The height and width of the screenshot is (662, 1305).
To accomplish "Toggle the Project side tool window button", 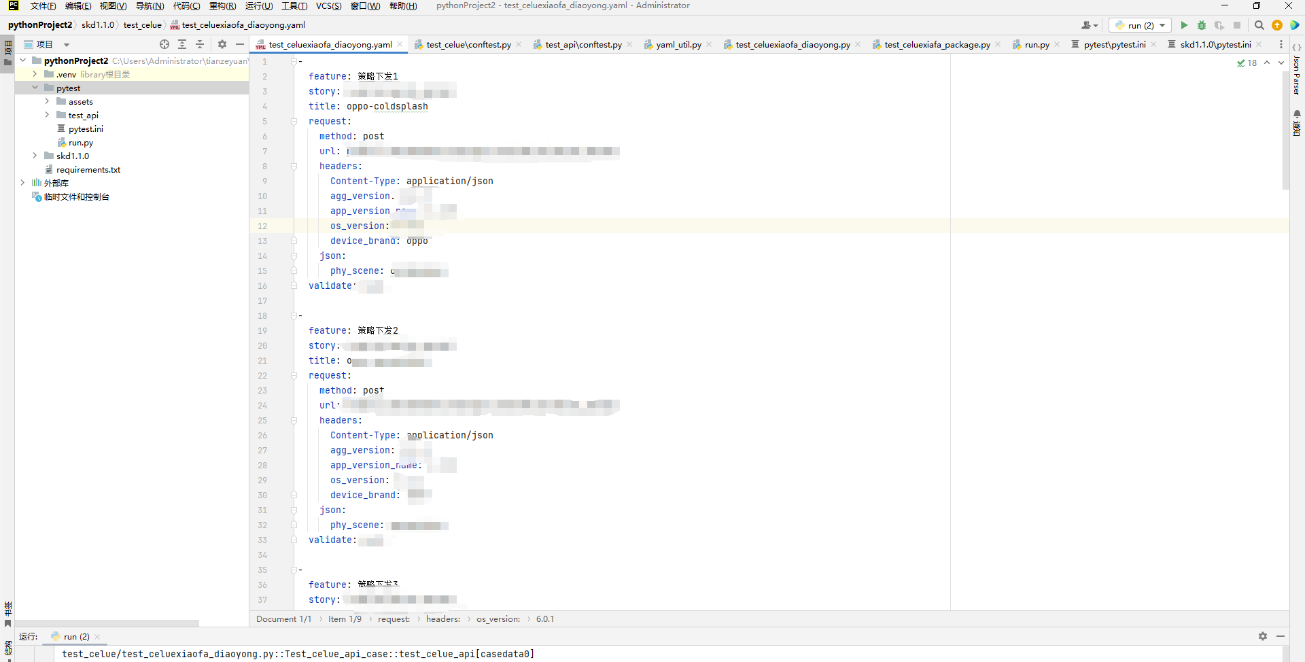I will [x=8, y=52].
